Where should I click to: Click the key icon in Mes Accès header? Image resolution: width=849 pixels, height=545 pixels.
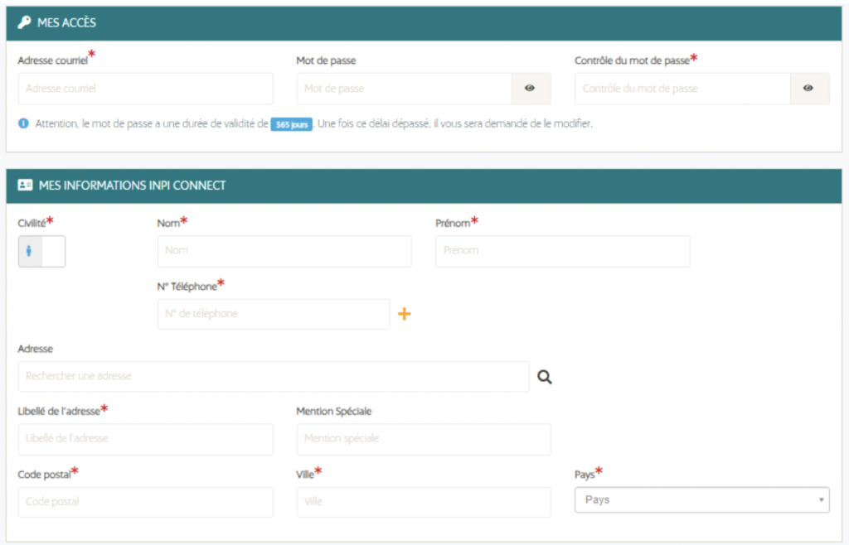[x=24, y=23]
